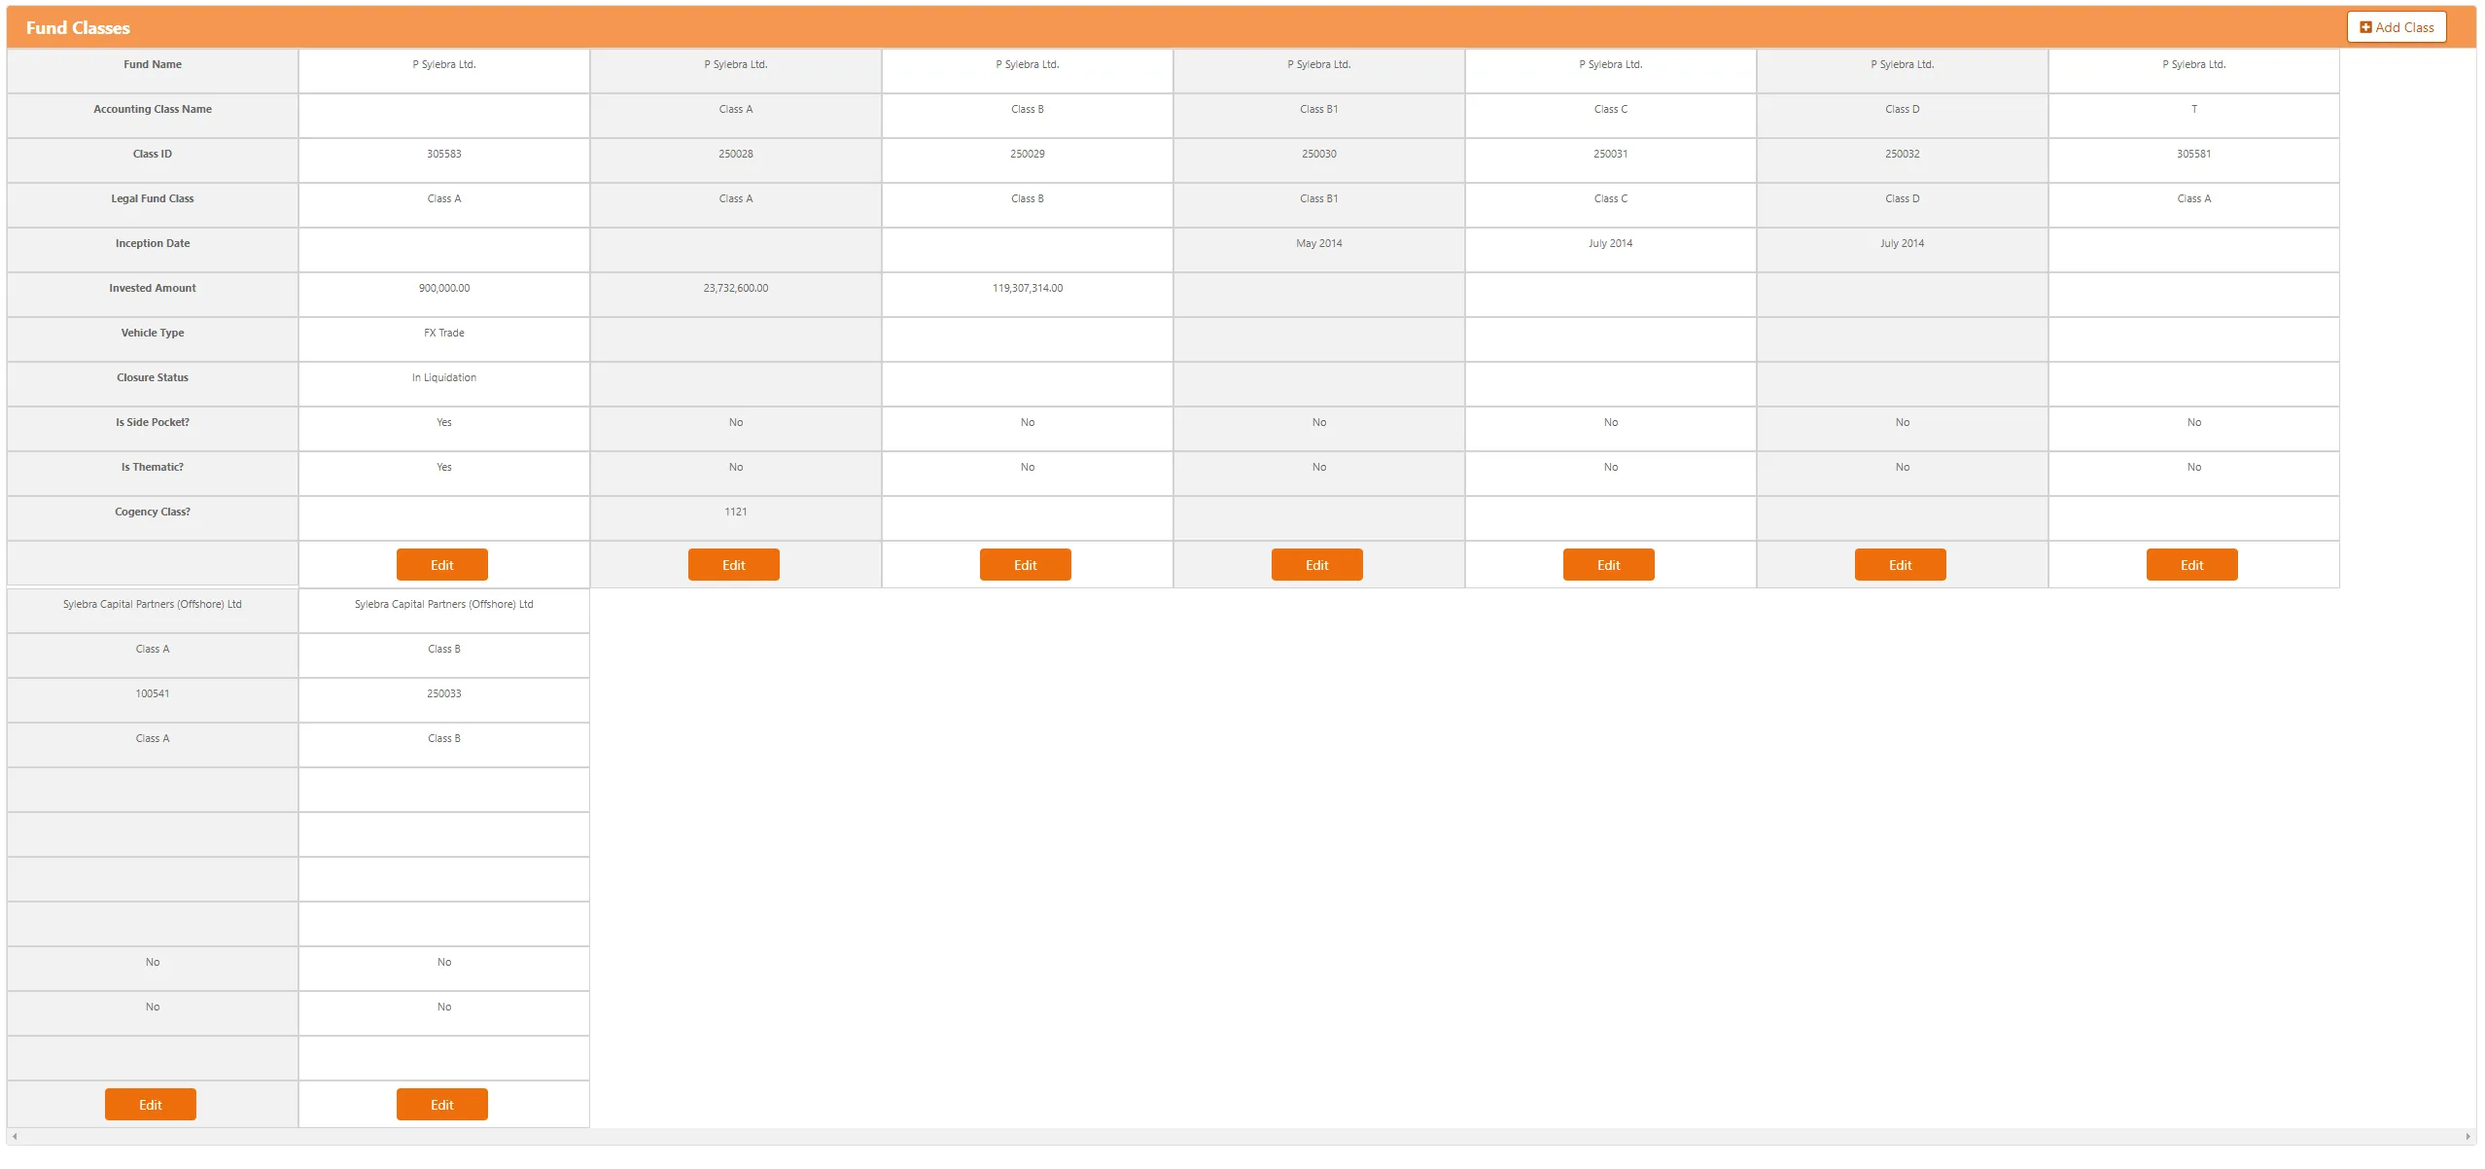Edit the Class B column 250029
The image size is (2485, 1169).
point(1025,565)
